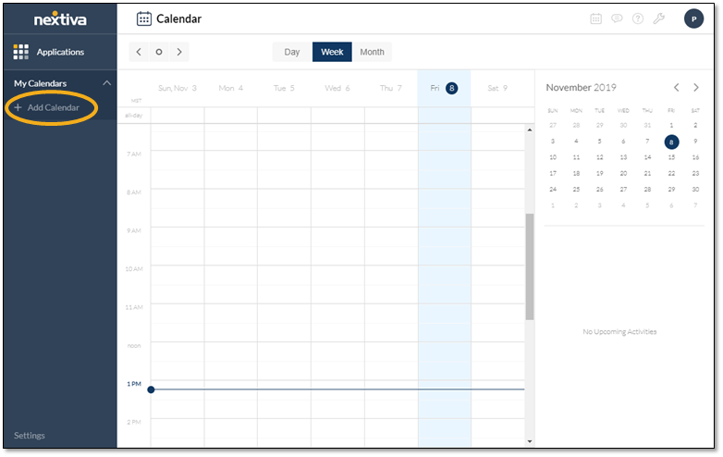723x457 pixels.
Task: Open the user profile avatar P
Action: click(693, 19)
